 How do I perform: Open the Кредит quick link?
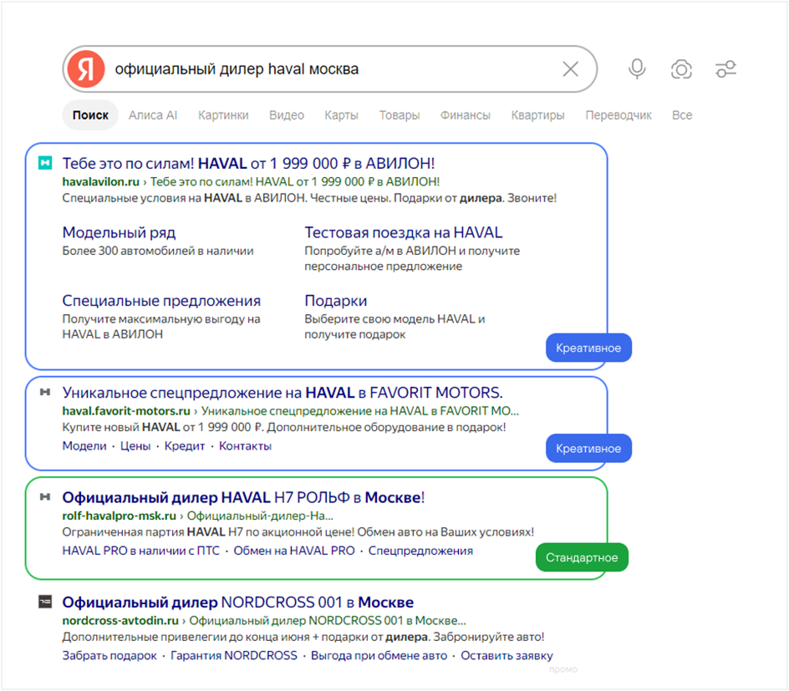pos(185,445)
